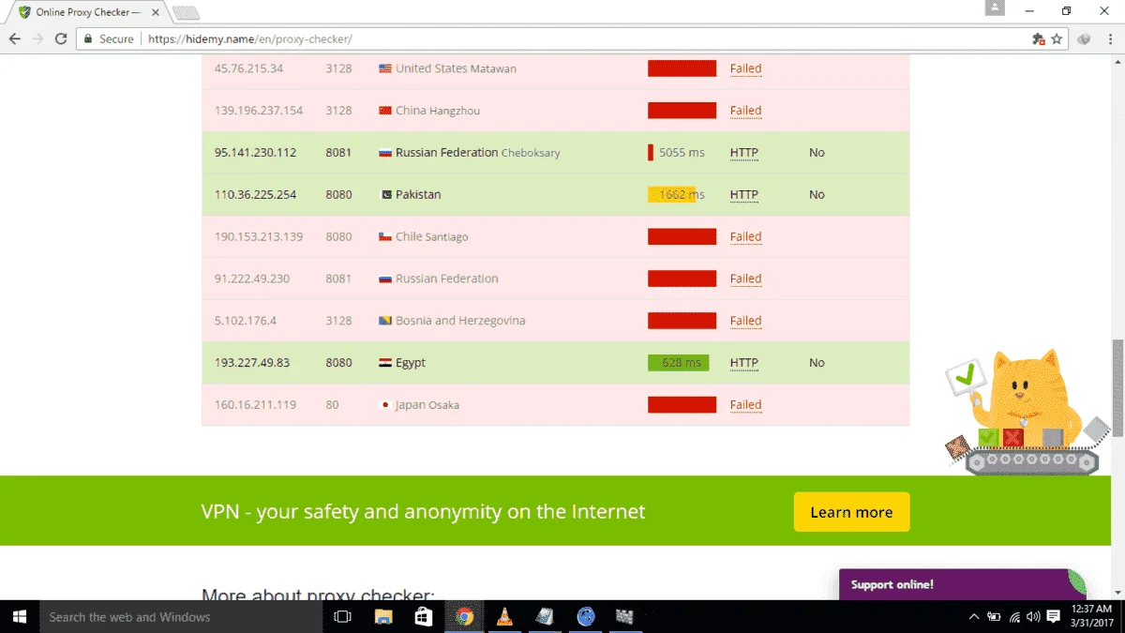
Task: Click the red speed bar for United States Matawan
Action: (x=682, y=68)
